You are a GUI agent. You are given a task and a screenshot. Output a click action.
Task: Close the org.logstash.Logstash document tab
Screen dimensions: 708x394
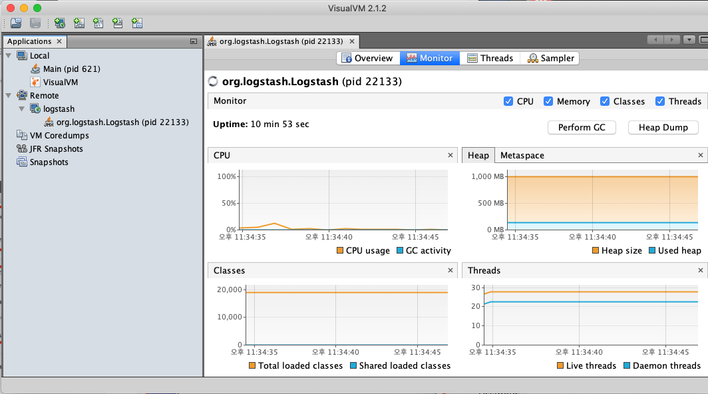tap(352, 41)
